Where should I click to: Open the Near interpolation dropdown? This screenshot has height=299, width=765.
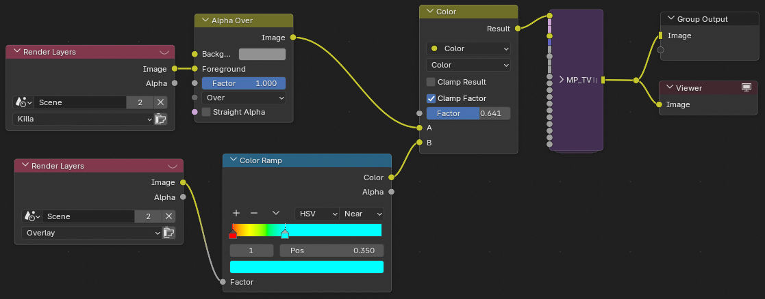coord(362,214)
